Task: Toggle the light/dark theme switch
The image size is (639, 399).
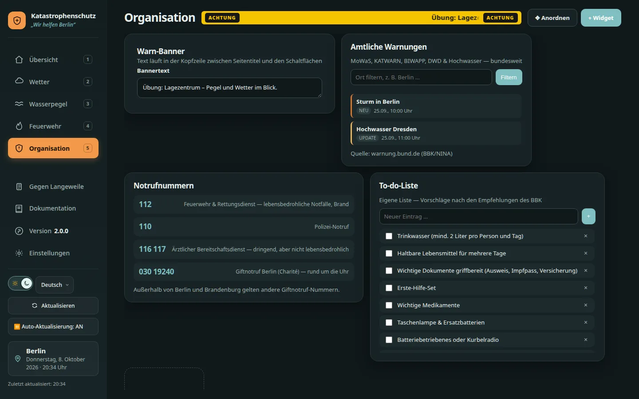Action: coord(20,283)
